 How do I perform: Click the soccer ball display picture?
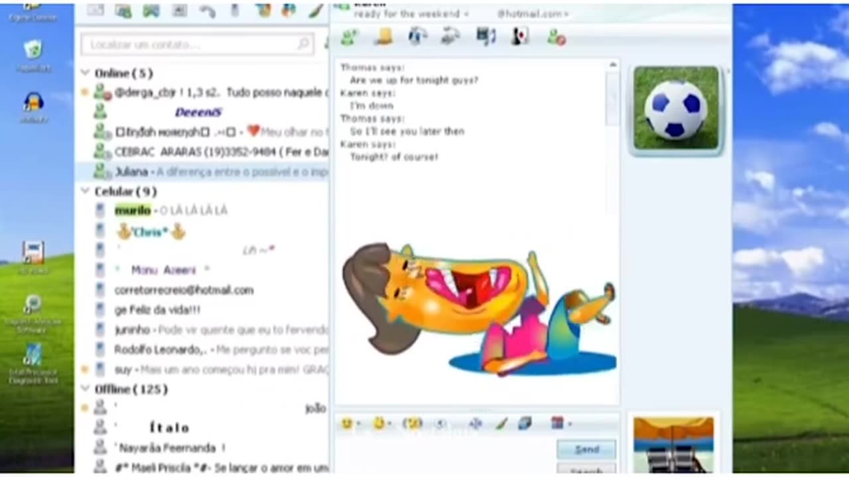[x=675, y=108]
